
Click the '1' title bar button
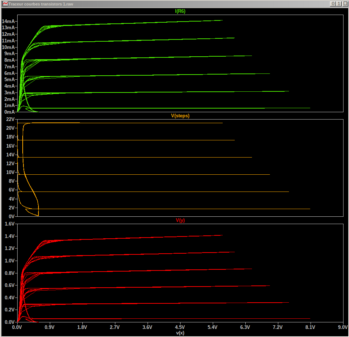338,4
